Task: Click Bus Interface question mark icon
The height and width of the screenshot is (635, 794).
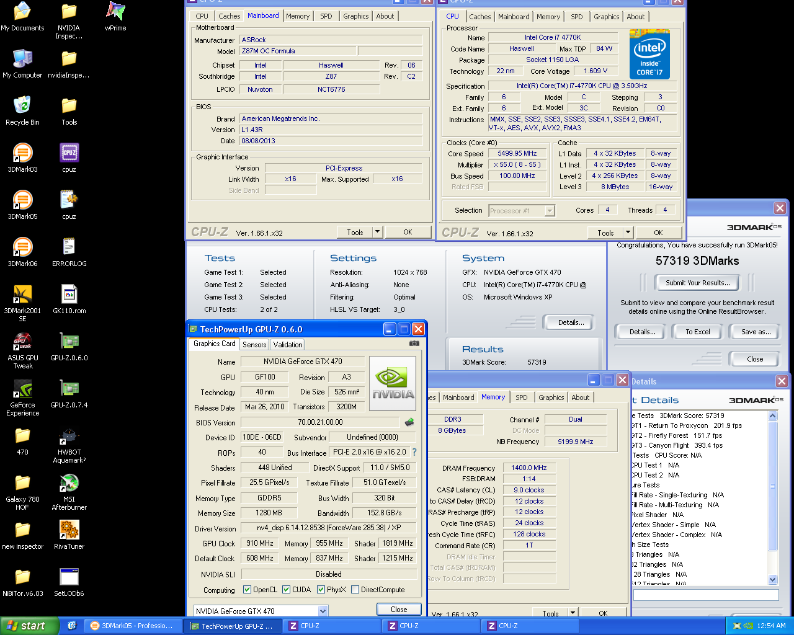Action: 414,452
